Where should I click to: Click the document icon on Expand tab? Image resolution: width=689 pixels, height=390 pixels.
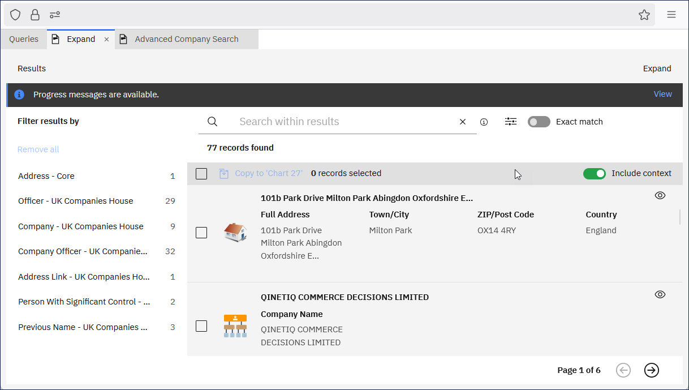tap(55, 39)
